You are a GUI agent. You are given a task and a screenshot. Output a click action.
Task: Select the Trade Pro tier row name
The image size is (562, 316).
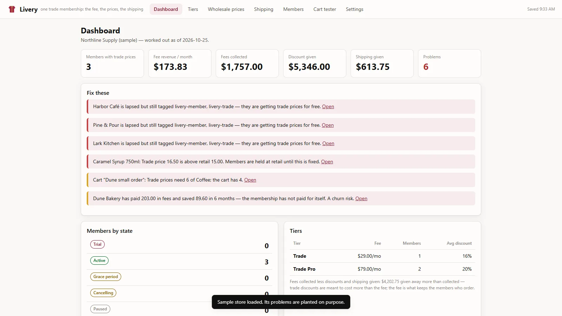[x=304, y=269]
